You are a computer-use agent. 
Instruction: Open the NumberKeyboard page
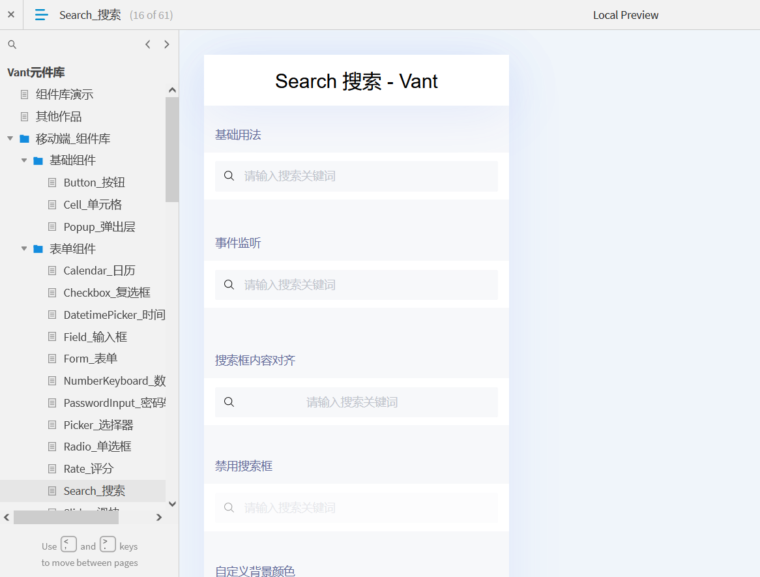(x=114, y=381)
